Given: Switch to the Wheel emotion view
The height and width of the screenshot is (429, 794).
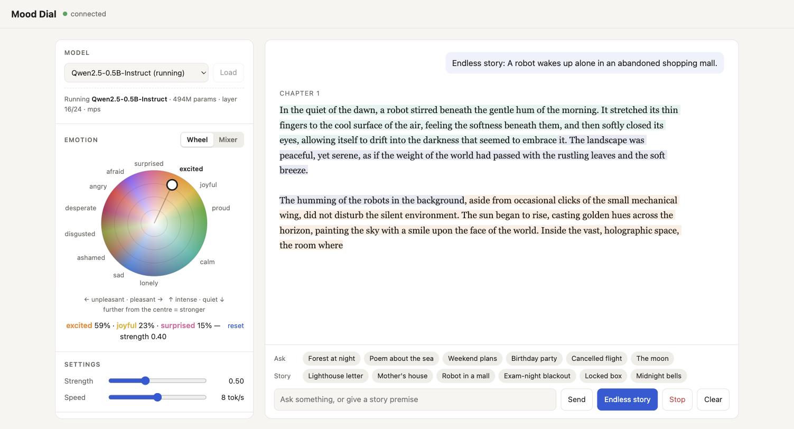Looking at the screenshot, I should coord(197,140).
